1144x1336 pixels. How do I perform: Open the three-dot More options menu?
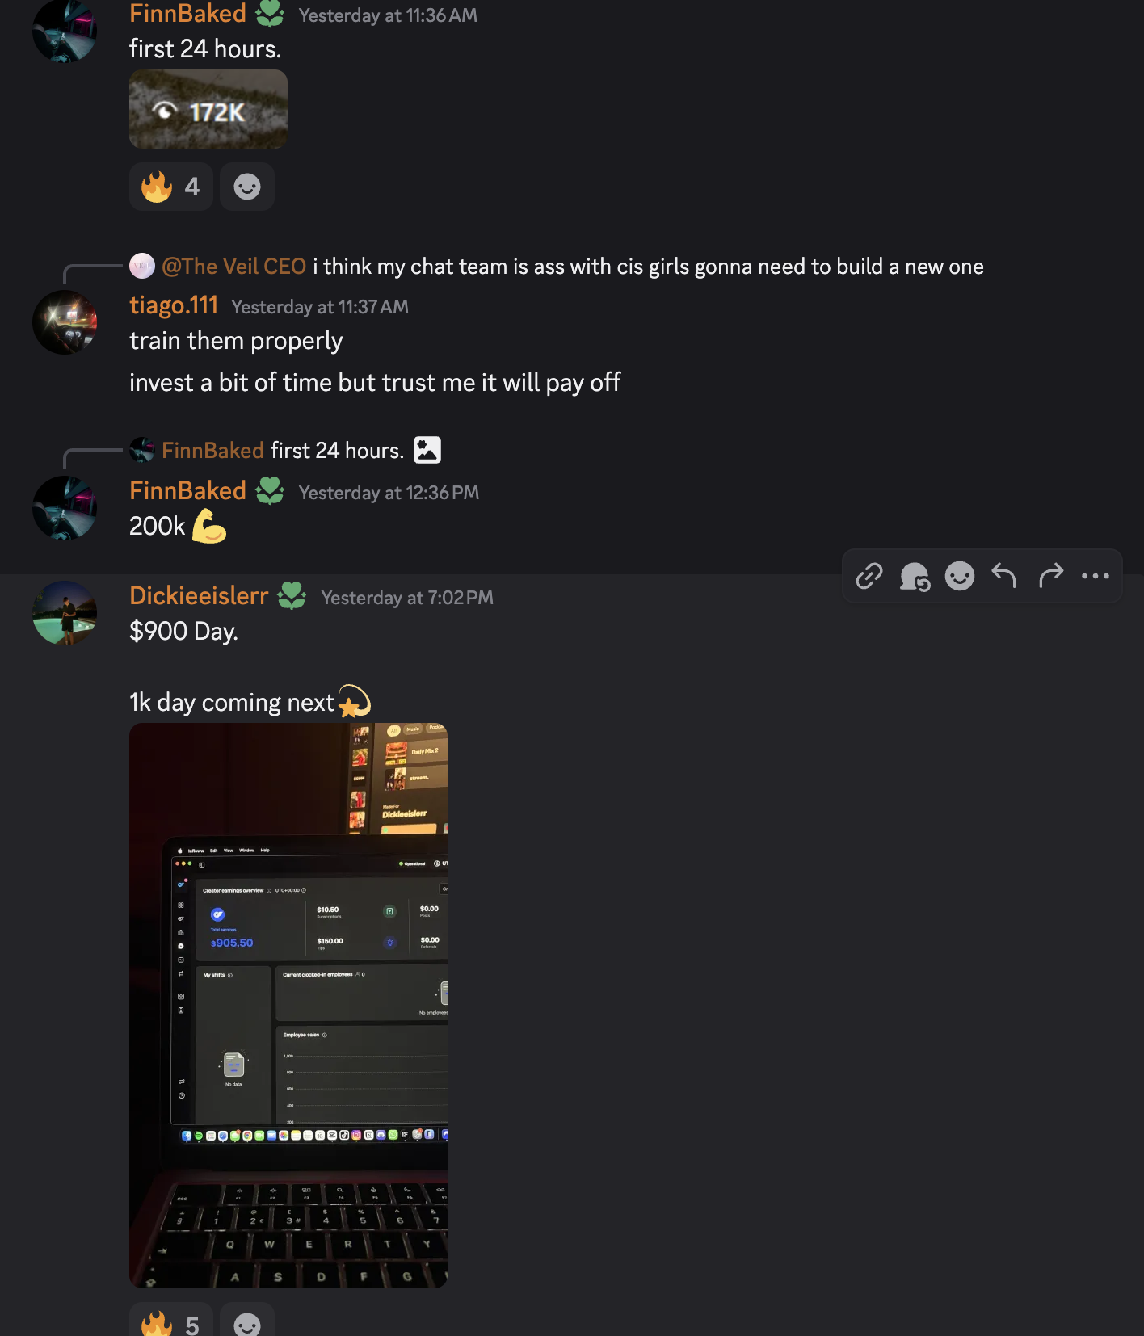[1096, 576]
